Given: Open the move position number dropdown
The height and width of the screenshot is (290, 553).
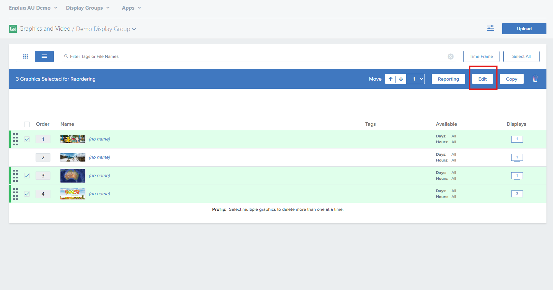Looking at the screenshot, I should [x=416, y=79].
